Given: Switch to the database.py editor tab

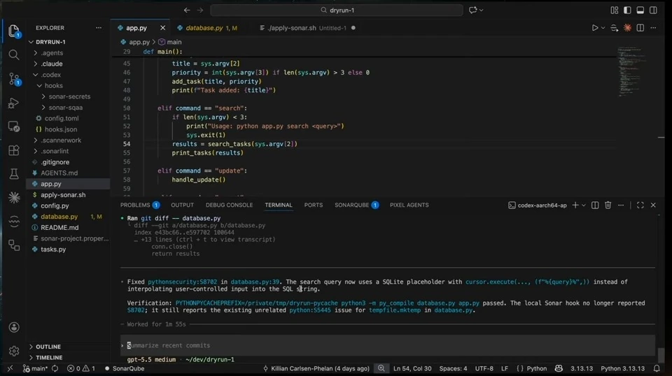Looking at the screenshot, I should pyautogui.click(x=204, y=28).
